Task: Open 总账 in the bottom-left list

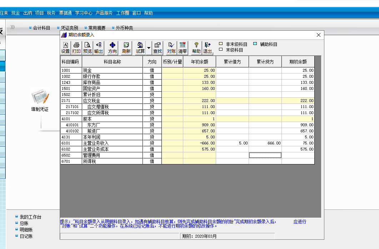Action: (24, 223)
